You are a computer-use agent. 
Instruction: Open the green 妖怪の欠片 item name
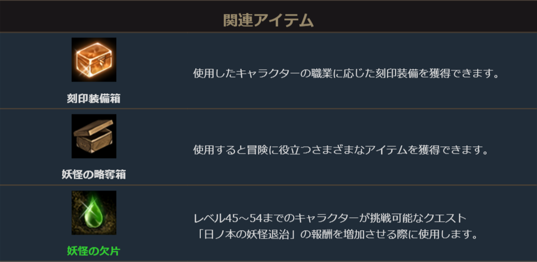(93, 251)
